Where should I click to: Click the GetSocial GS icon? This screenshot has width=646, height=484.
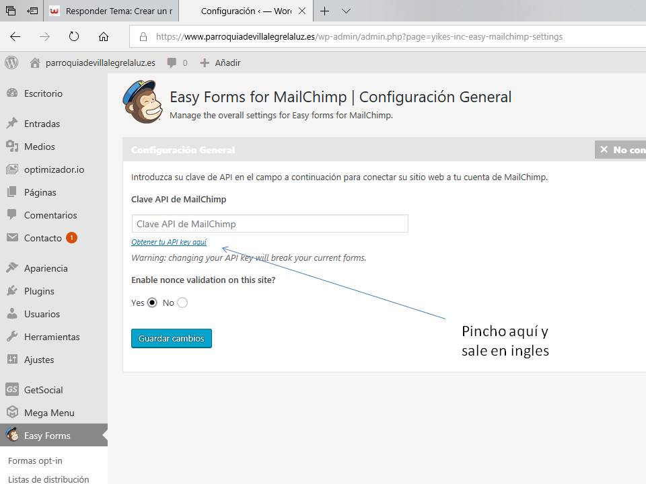coord(12,389)
